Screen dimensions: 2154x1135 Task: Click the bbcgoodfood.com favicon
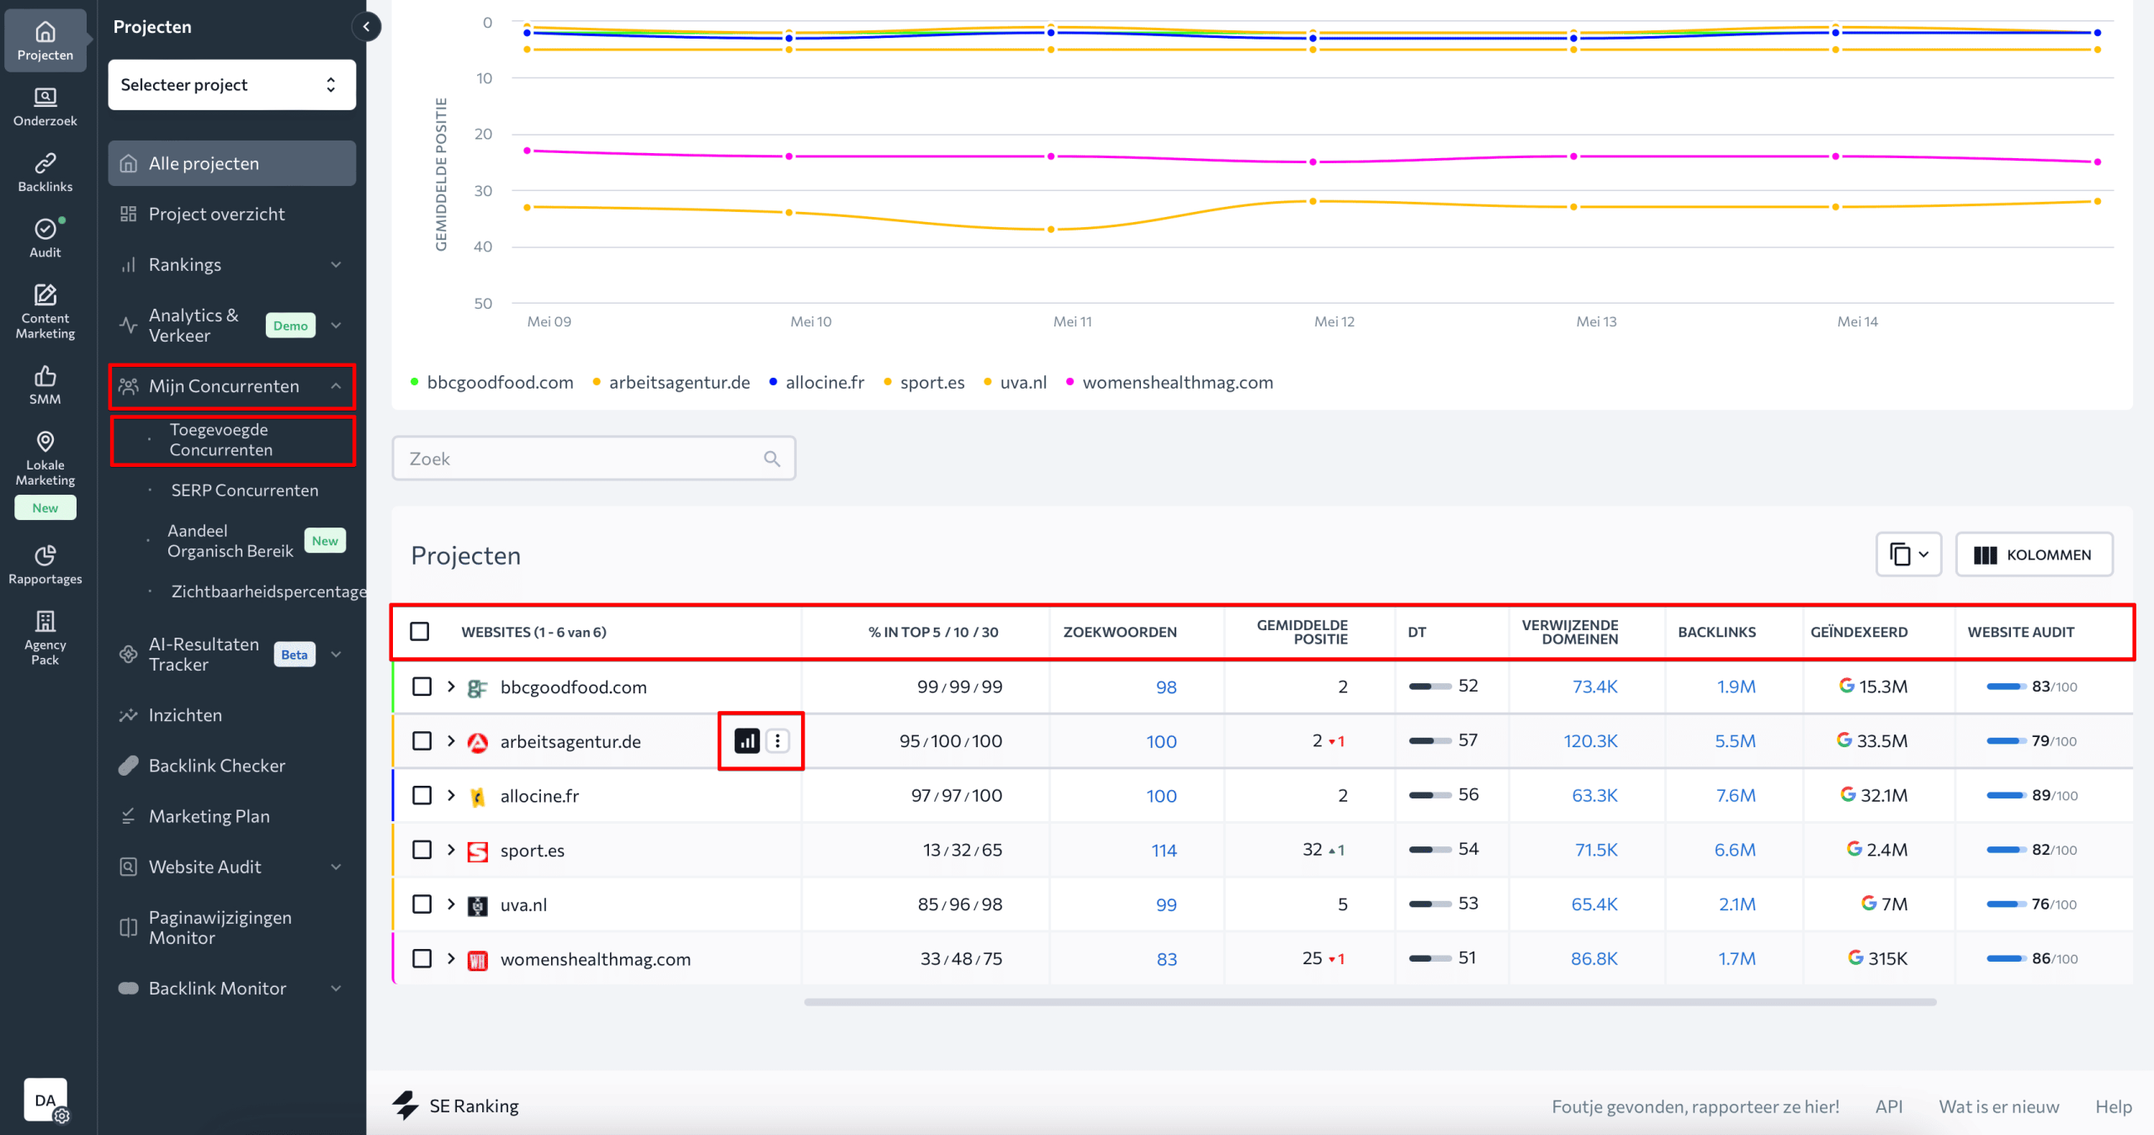point(477,687)
